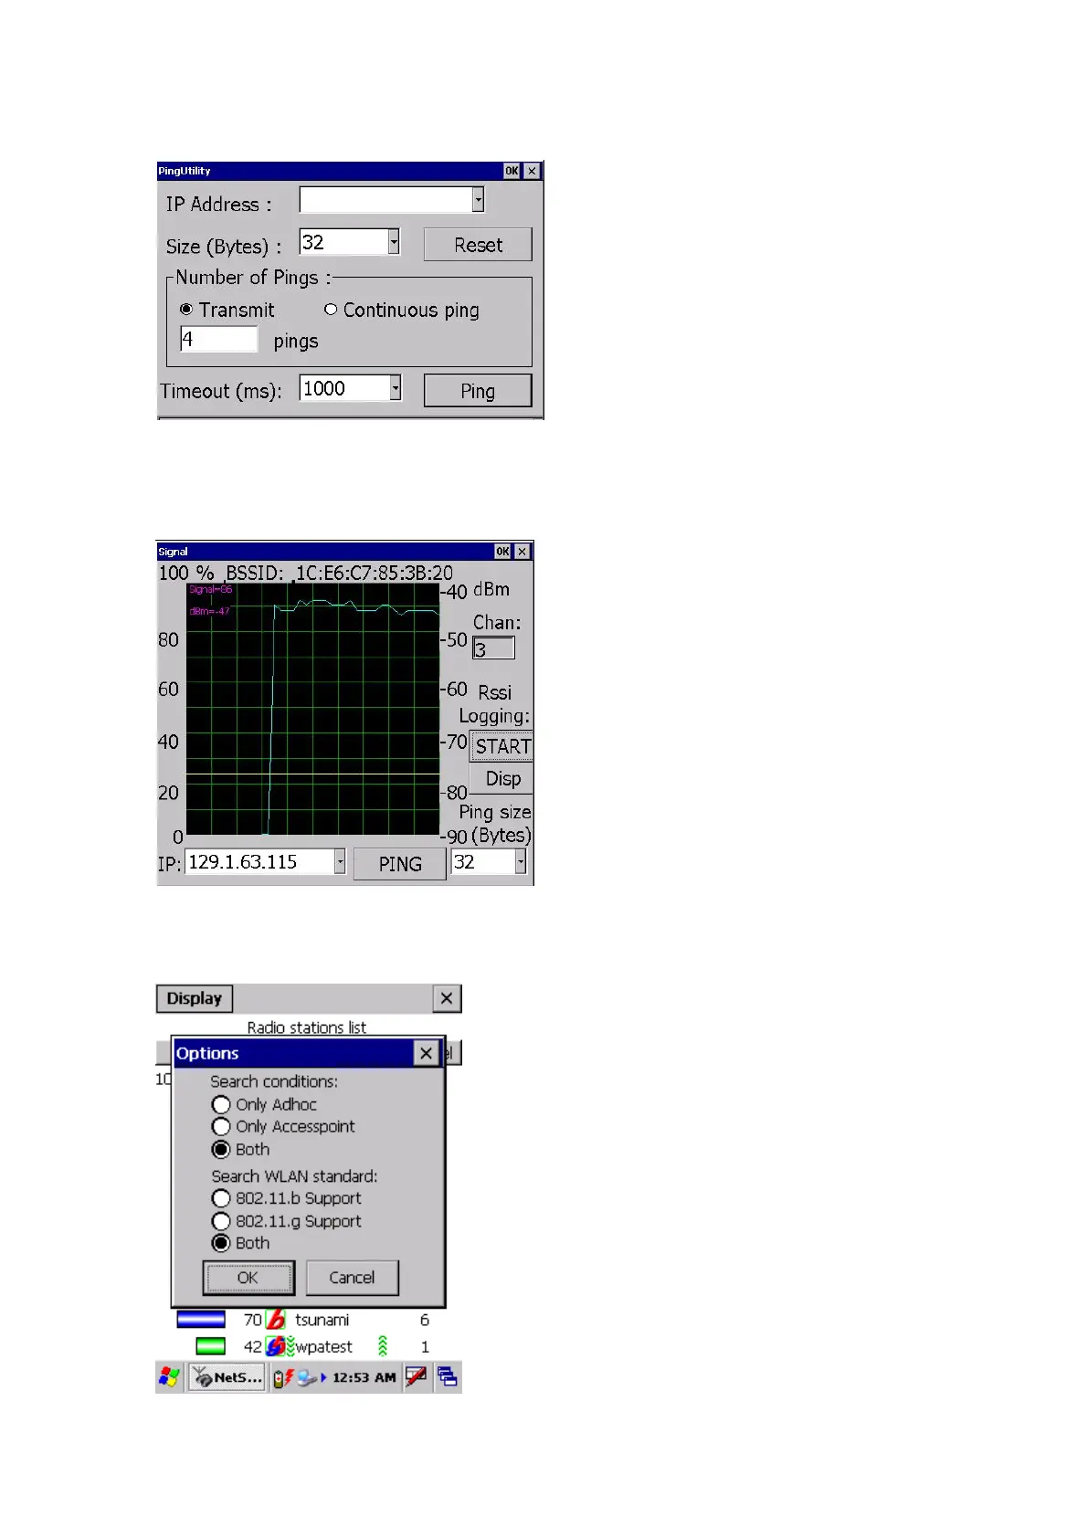1087x1538 pixels.
Task: Click the IP field showing 129.1.63.115
Action: pyautogui.click(x=260, y=861)
